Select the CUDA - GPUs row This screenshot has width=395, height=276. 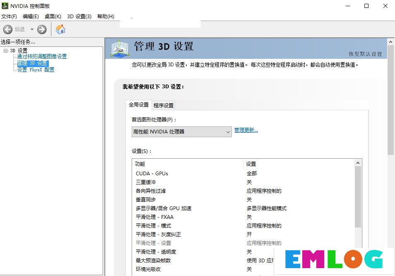pos(243,173)
